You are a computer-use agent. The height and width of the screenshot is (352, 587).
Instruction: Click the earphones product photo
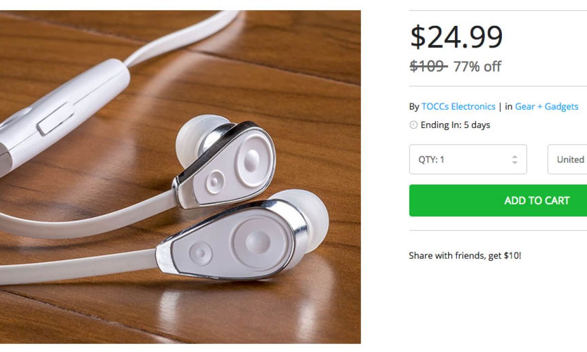point(180,176)
